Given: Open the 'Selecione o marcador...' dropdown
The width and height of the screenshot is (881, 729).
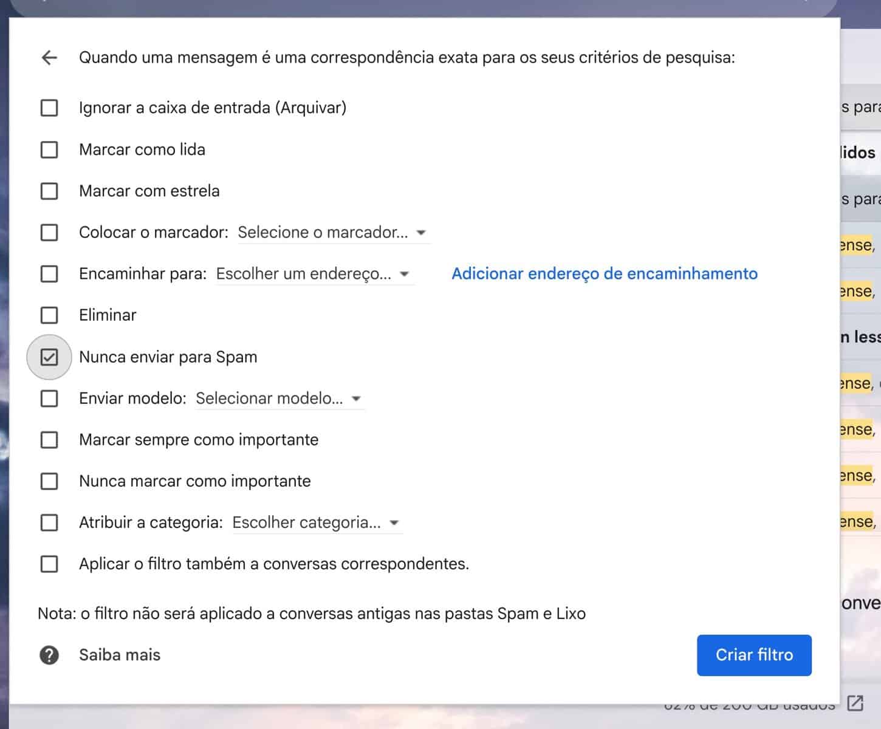Looking at the screenshot, I should [334, 233].
